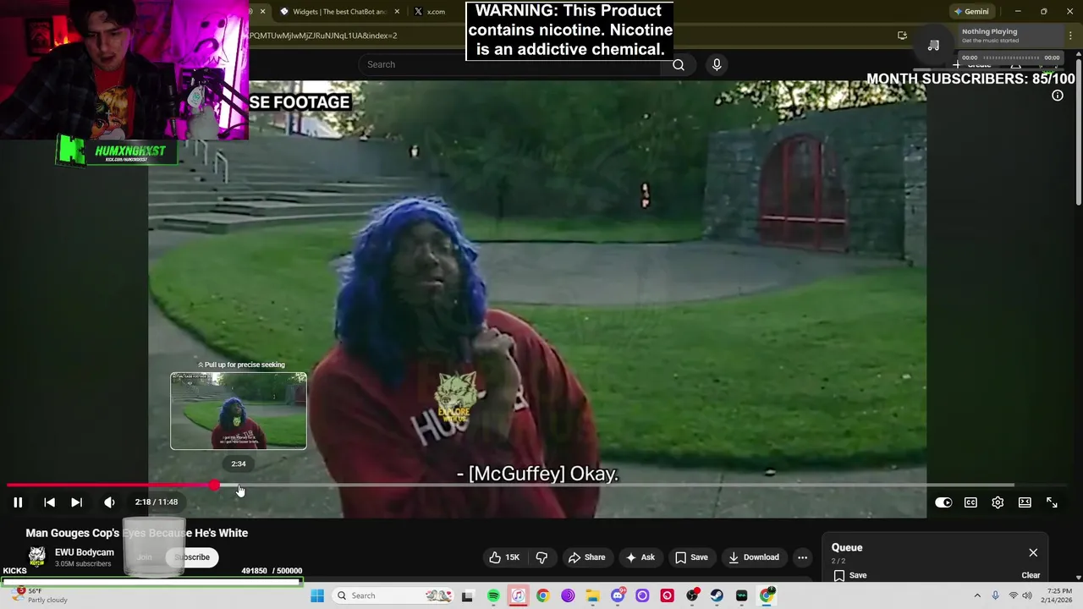1083x609 pixels.
Task: Focus the YouTube search box
Action: pyautogui.click(x=510, y=64)
